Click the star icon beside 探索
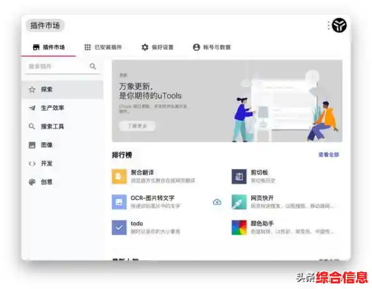Image resolution: width=372 pixels, height=289 pixels. pos(32,89)
